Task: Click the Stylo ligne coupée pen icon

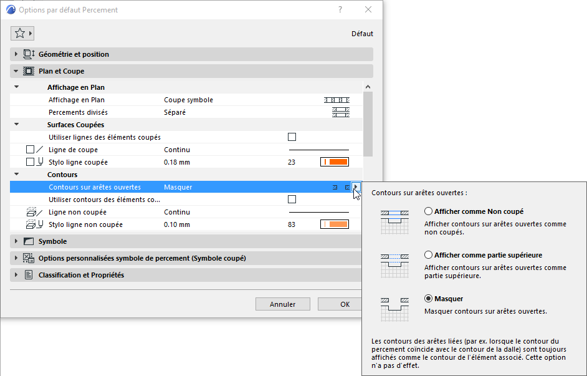Action: pyautogui.click(x=41, y=162)
